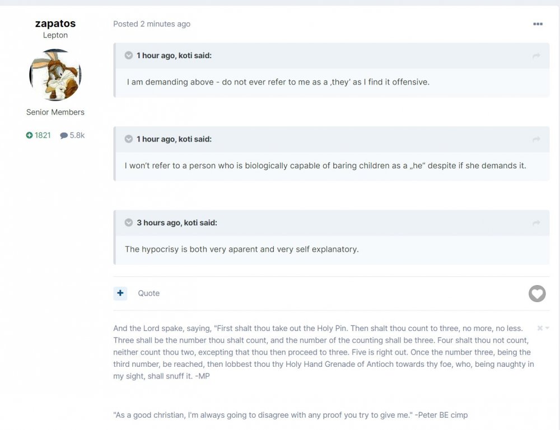Click the speech bubble post count icon beside 5.8k
Image resolution: width=560 pixels, height=430 pixels.
64,135
